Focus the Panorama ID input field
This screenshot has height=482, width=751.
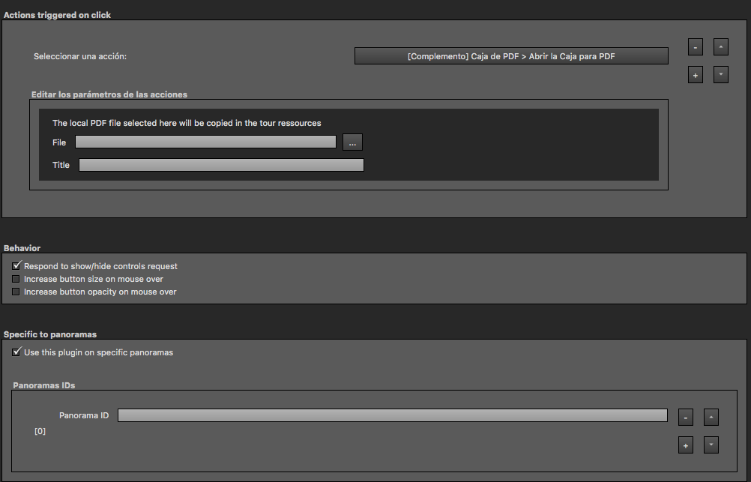[x=392, y=415]
